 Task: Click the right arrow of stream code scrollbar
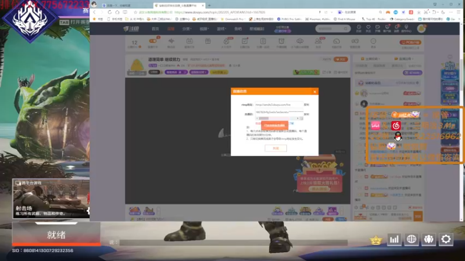pyautogui.click(x=298, y=118)
